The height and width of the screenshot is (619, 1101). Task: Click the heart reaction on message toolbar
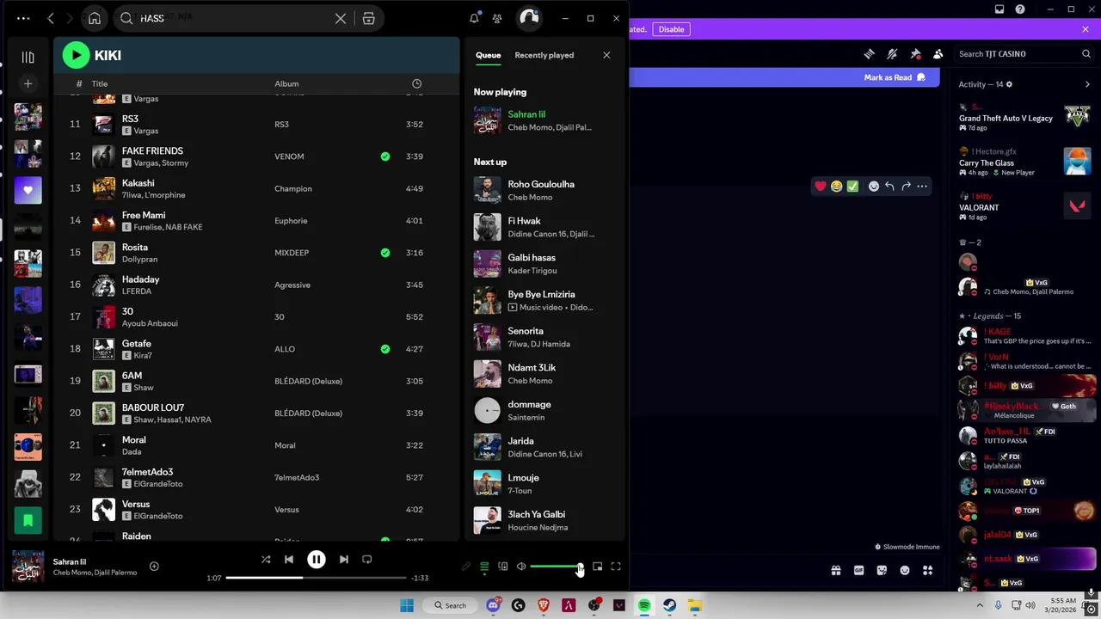[821, 186]
